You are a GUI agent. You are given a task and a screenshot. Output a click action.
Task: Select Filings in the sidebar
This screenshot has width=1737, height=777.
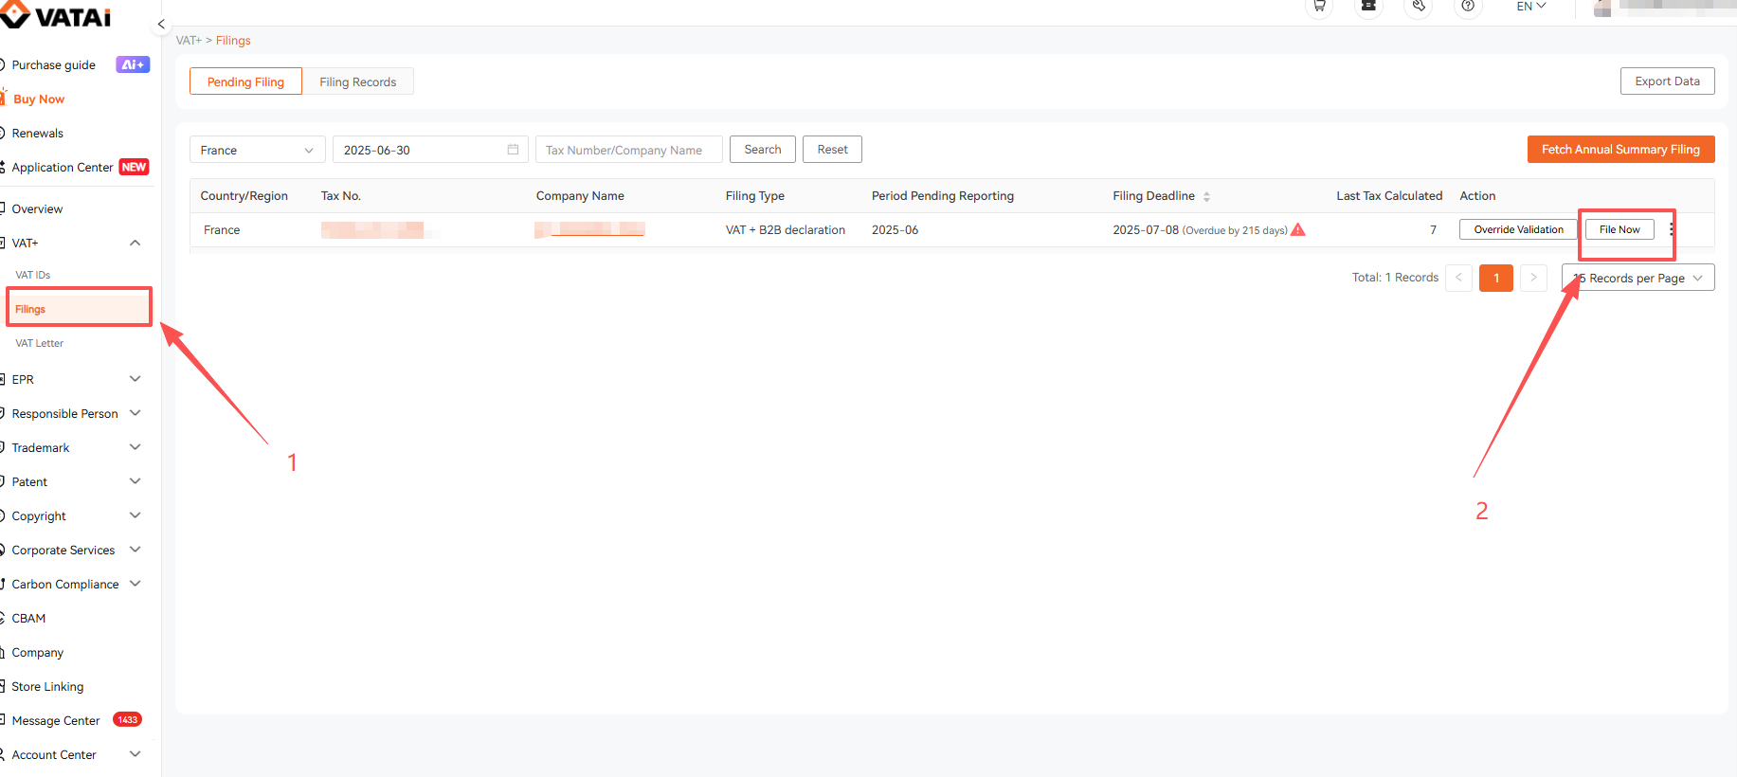[x=79, y=309]
